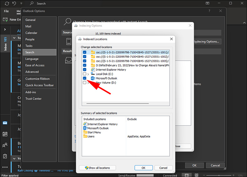Click the zoom slider in Outlook status bar
This screenshot has height=177, width=247.
[219, 175]
